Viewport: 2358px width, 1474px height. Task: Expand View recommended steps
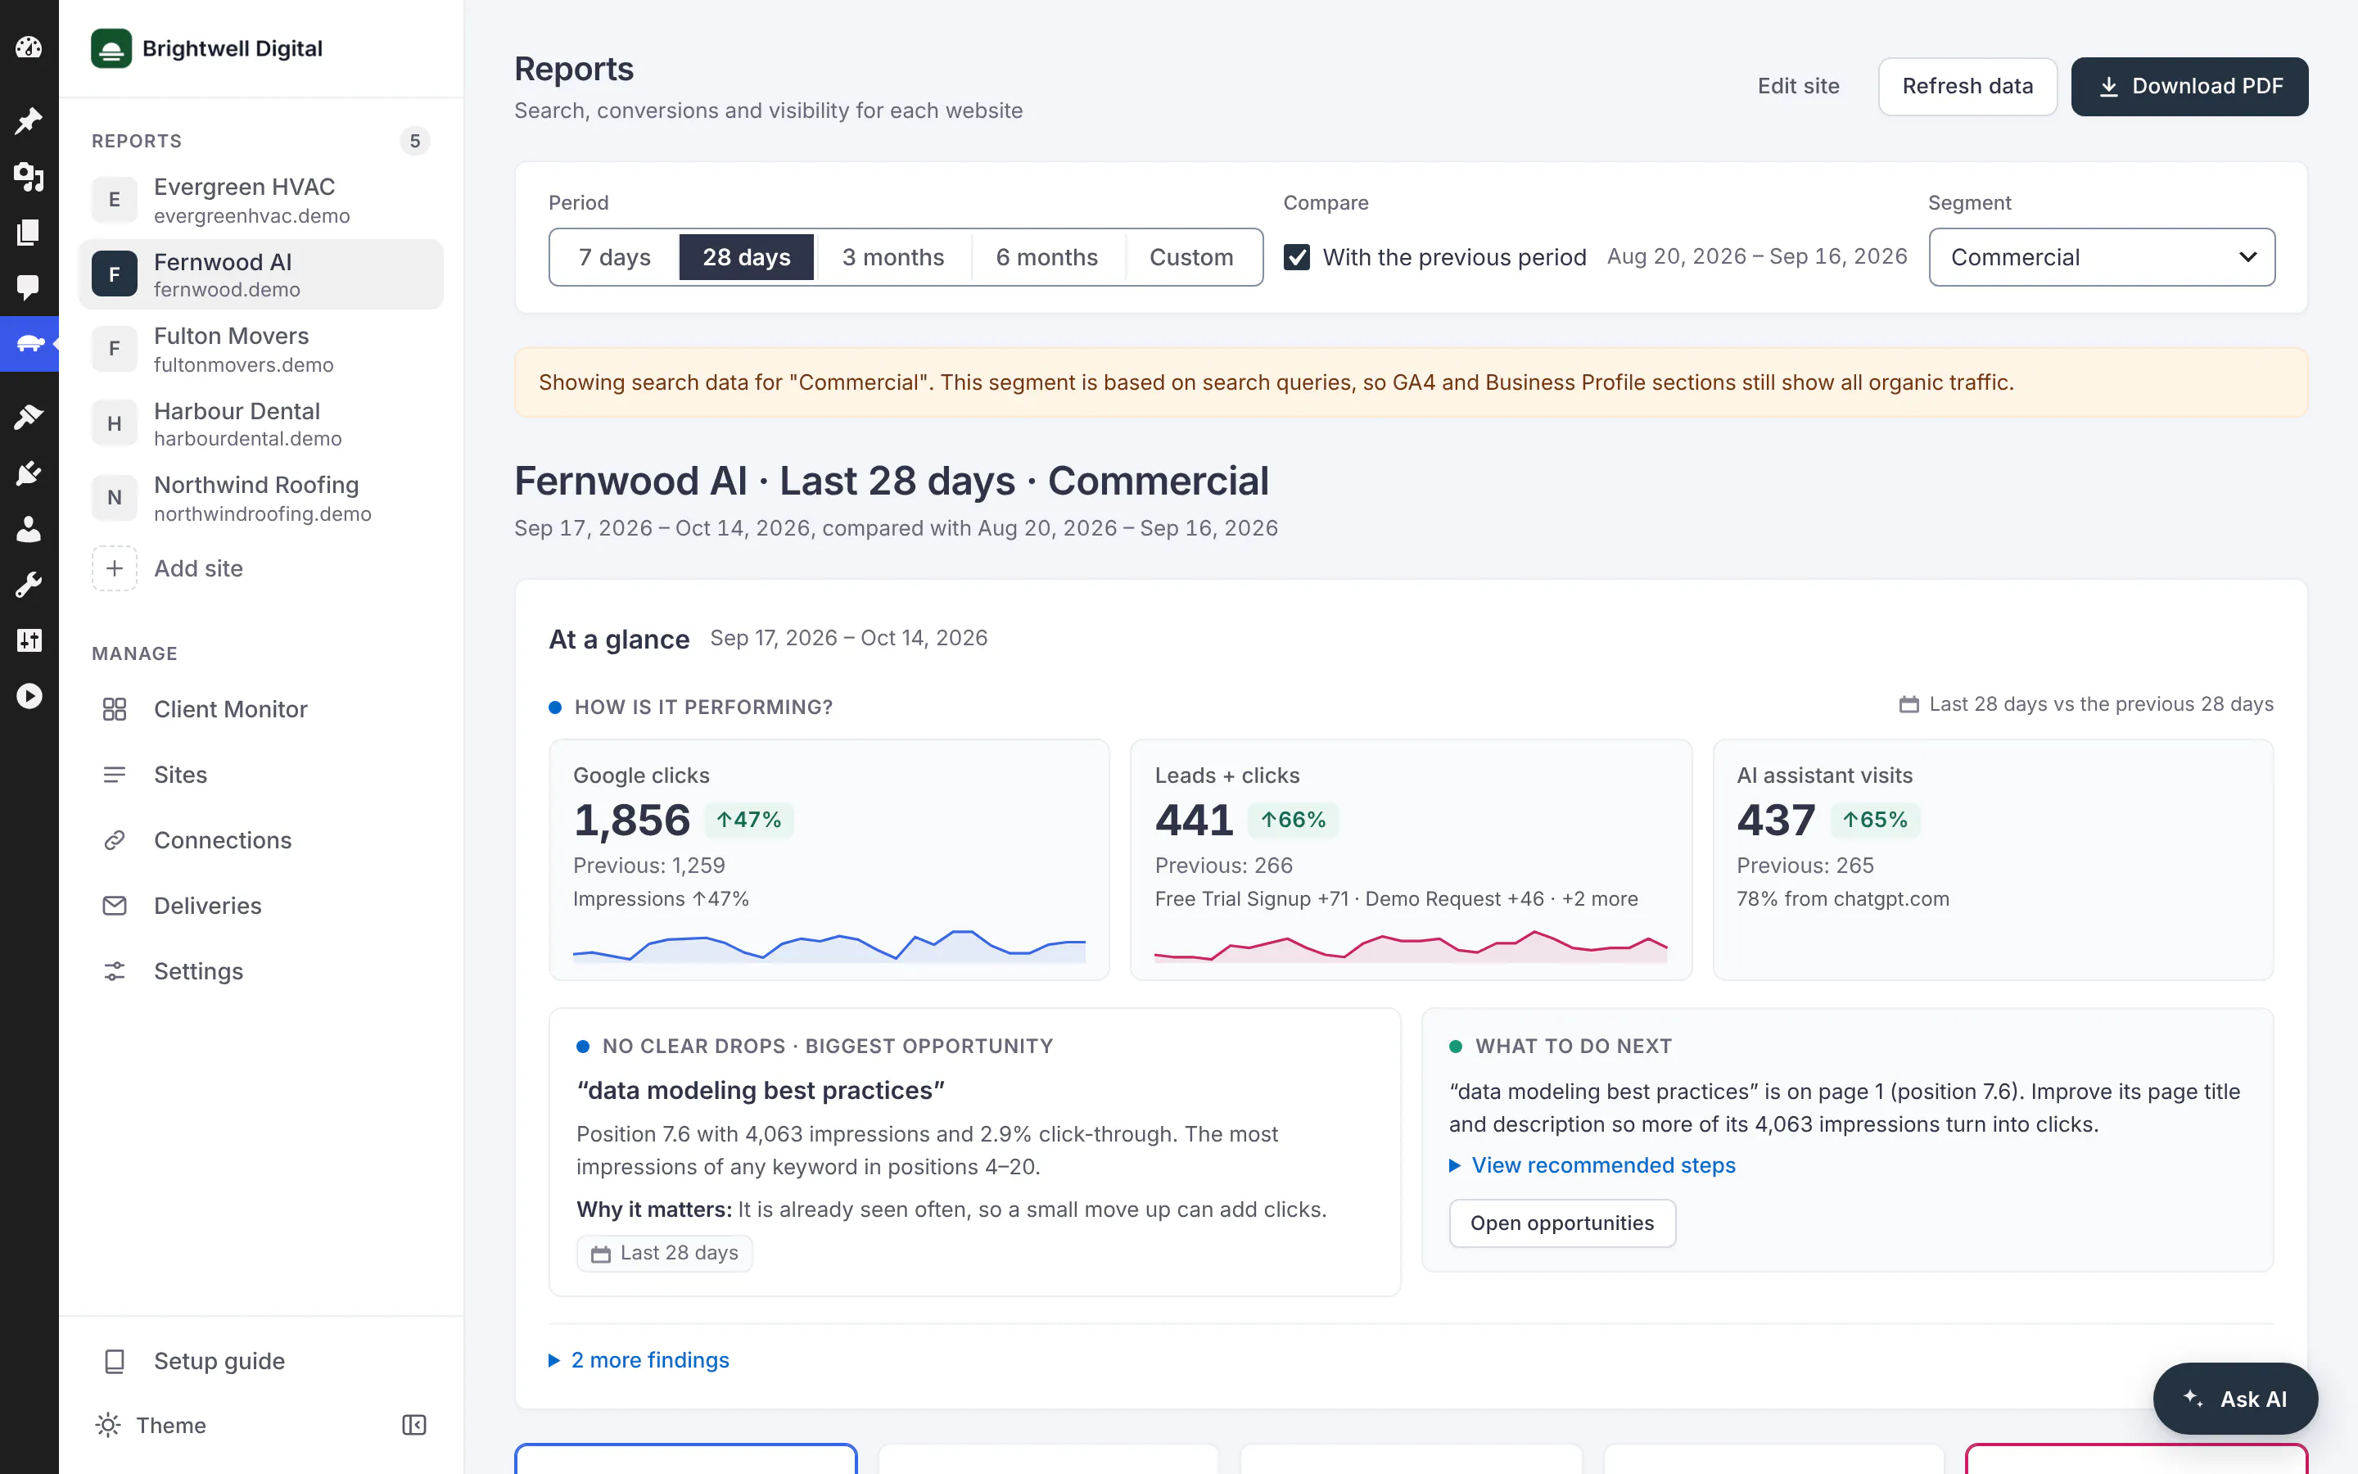tap(1592, 1165)
